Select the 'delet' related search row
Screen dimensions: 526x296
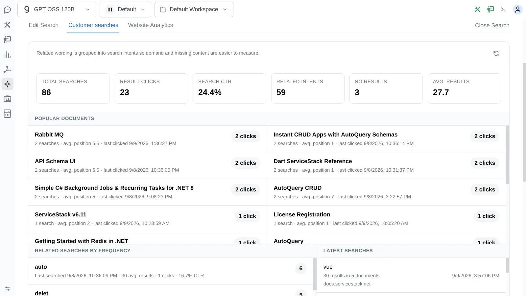[171, 290]
